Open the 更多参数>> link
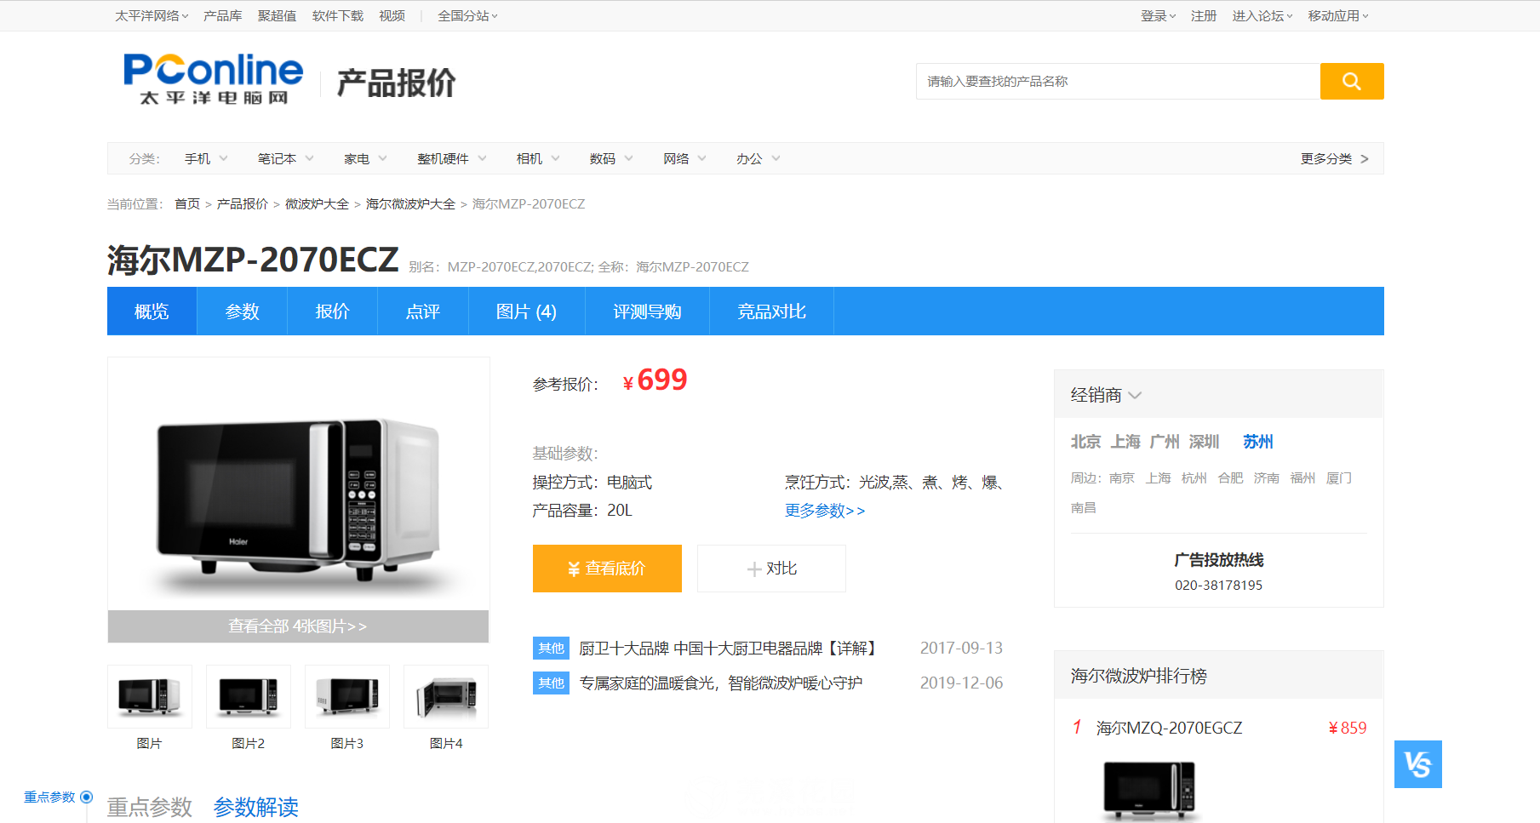 click(825, 511)
